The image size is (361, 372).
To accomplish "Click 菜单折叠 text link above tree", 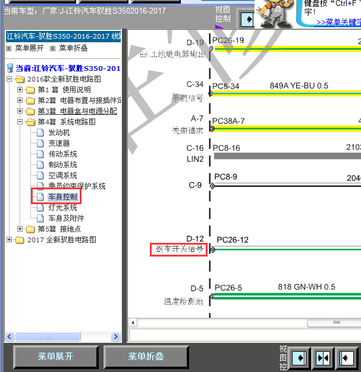I will click(73, 48).
